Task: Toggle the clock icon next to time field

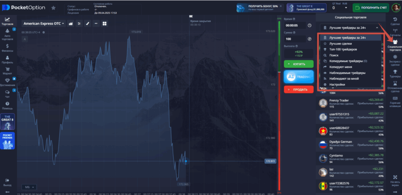Action: (309, 26)
